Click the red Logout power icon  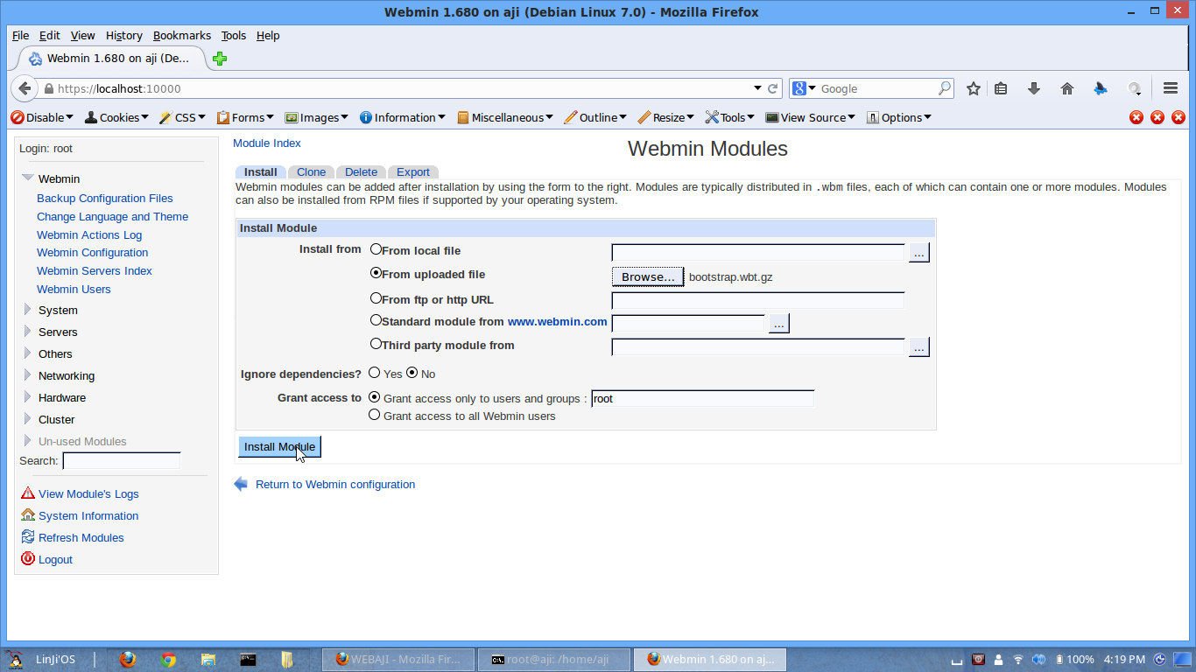point(28,558)
